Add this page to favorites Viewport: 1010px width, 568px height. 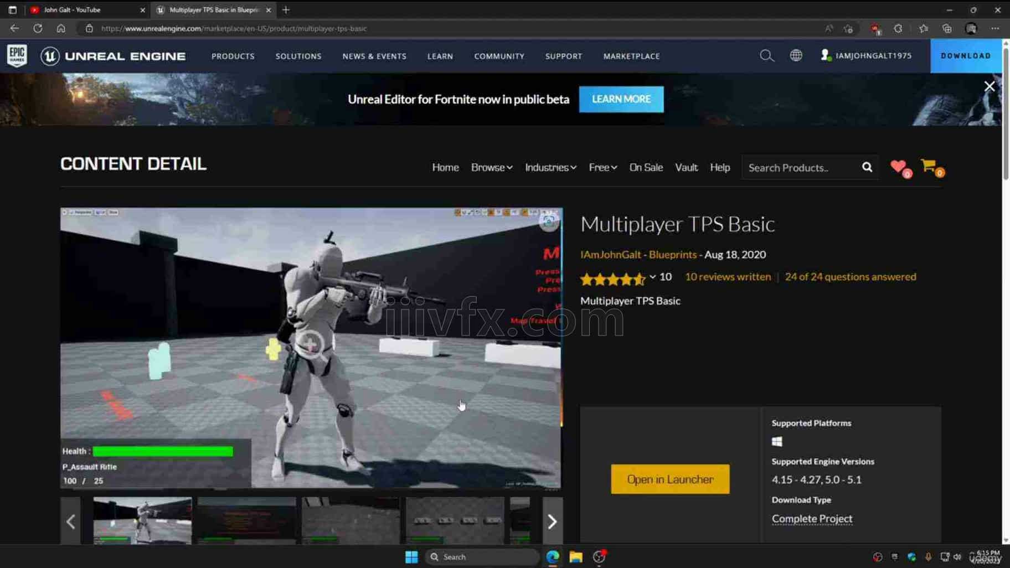click(848, 28)
